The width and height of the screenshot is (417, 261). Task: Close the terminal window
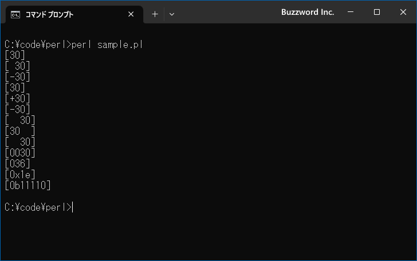403,12
